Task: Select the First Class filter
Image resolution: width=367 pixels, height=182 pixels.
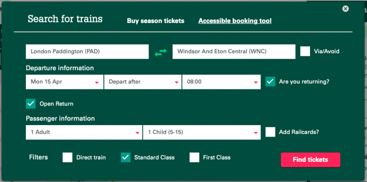Action: [194, 157]
